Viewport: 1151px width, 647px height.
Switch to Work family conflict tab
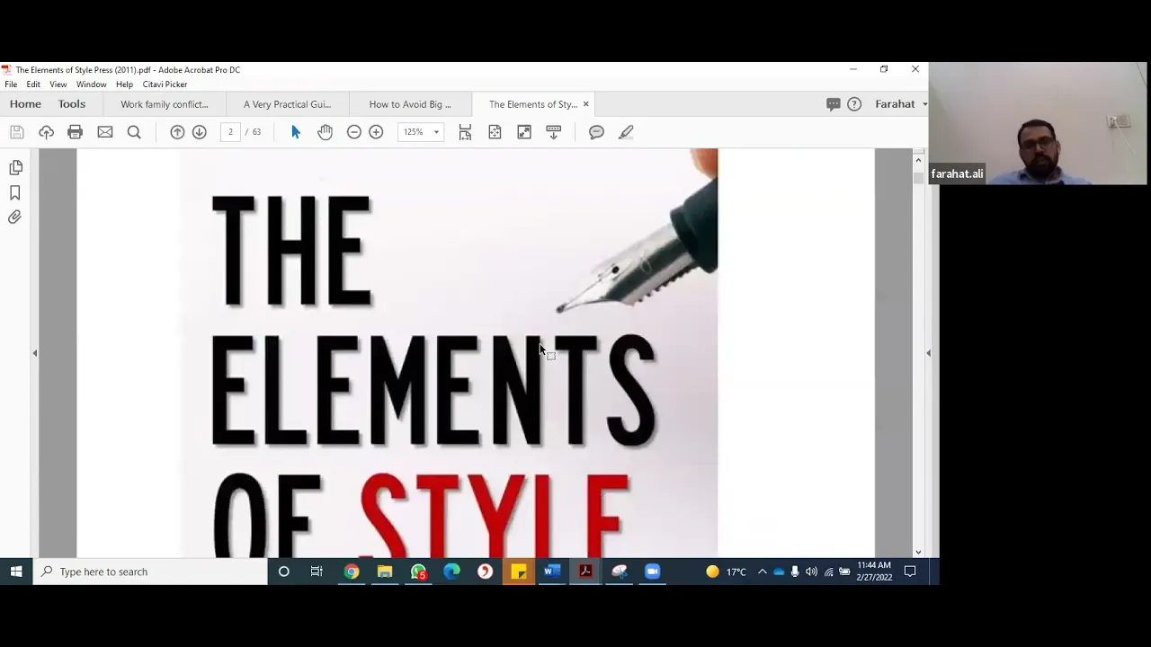point(165,104)
